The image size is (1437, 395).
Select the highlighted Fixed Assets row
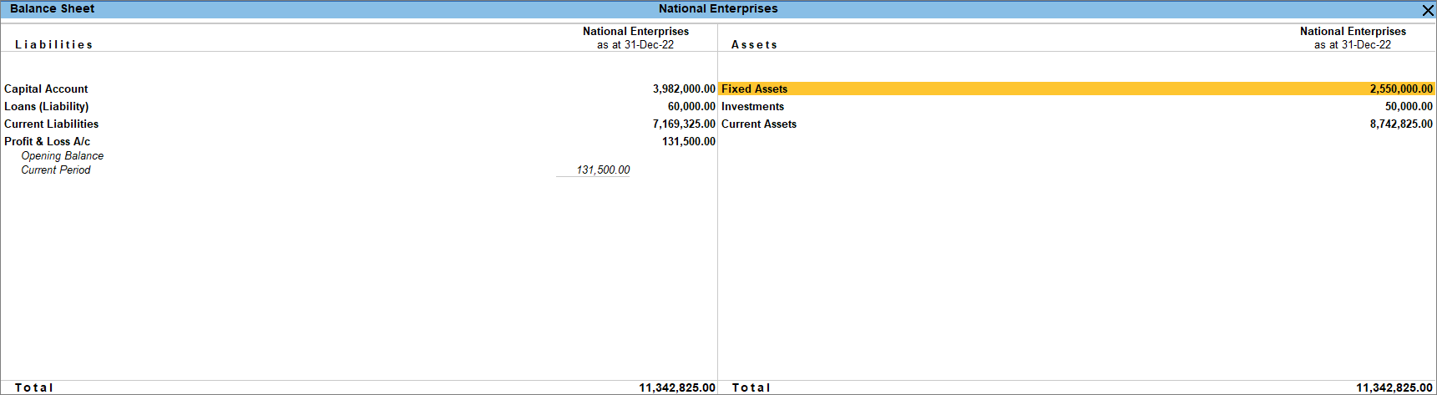coord(1076,89)
